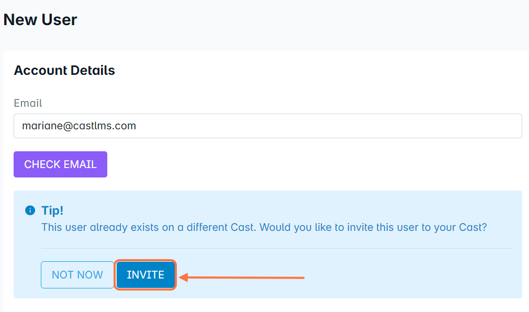Focus the Email input field
The width and height of the screenshot is (529, 312).
point(267,126)
